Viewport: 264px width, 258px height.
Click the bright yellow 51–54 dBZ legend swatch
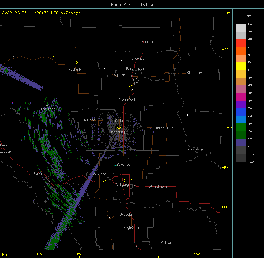coord(241,66)
